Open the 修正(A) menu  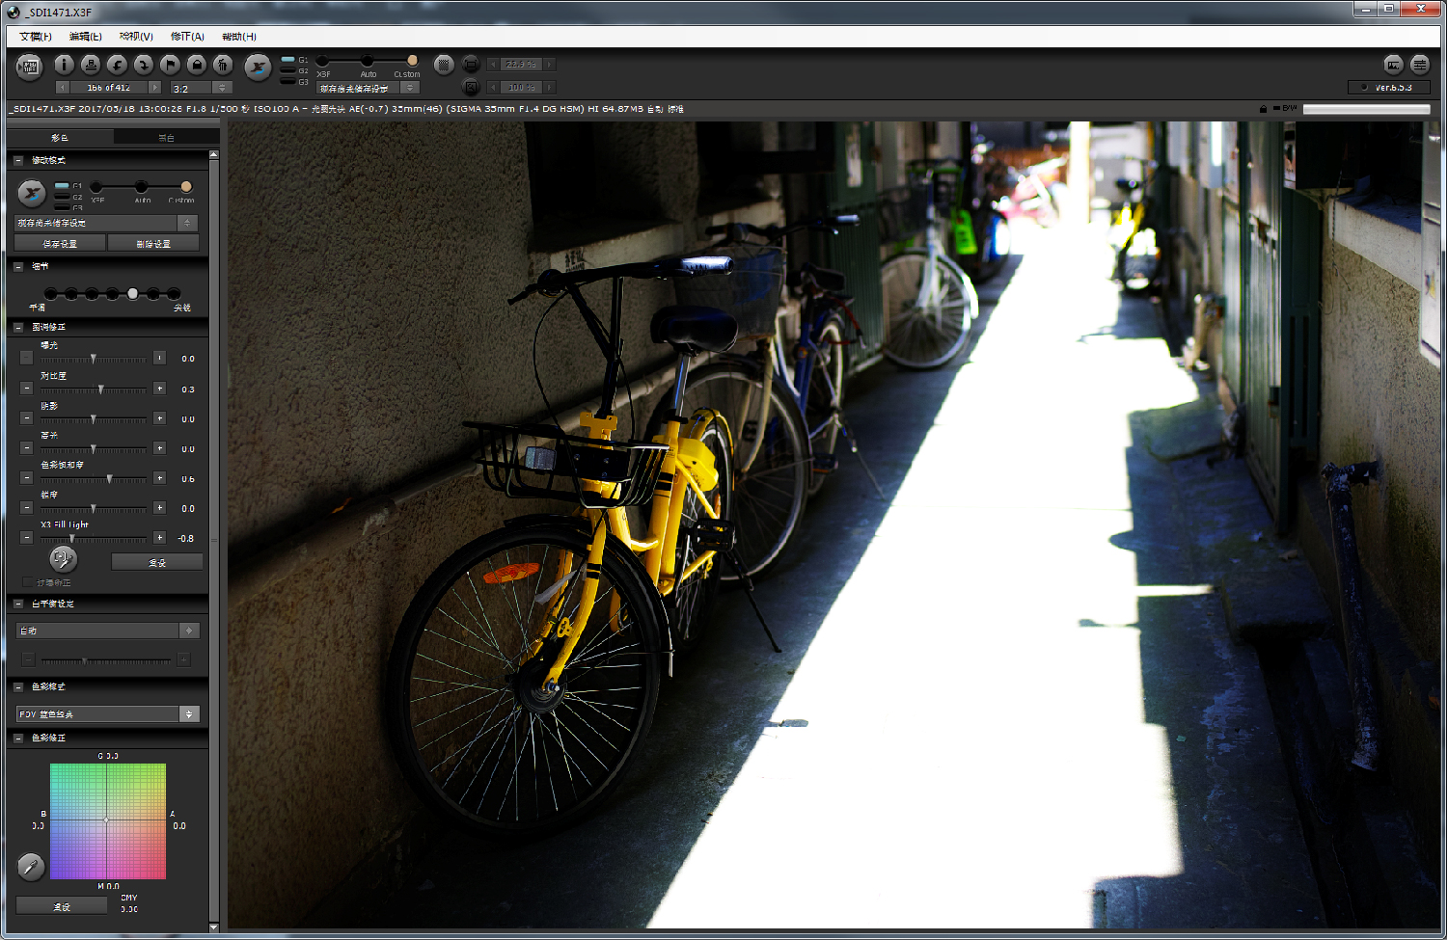187,37
